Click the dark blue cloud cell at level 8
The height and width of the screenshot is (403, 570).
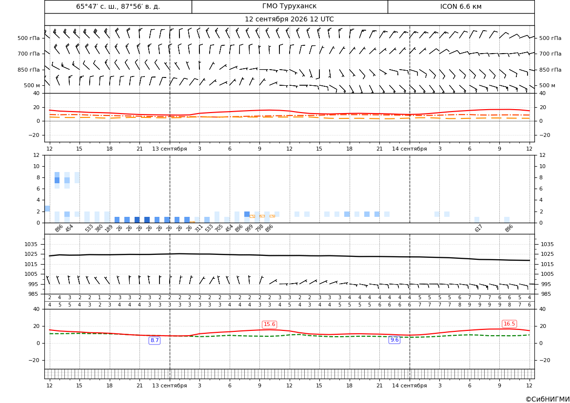pyautogui.click(x=57, y=180)
